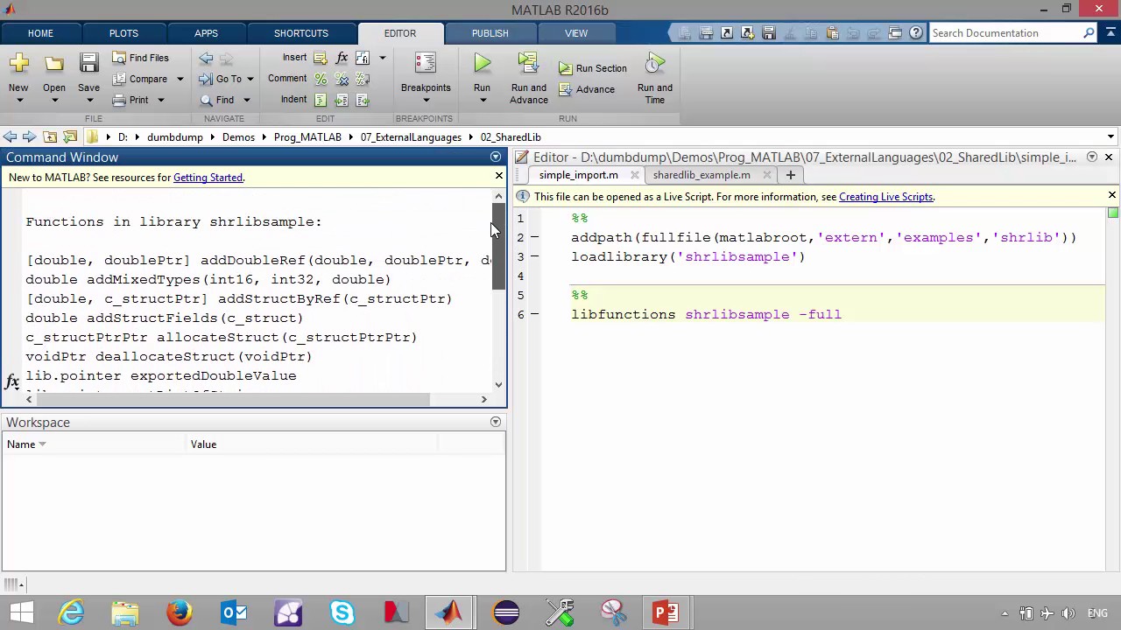
Task: Launch the Compare files tool
Action: tap(140, 79)
